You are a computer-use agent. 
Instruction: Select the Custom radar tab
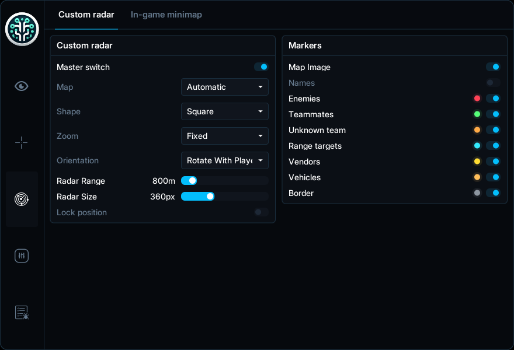(x=86, y=15)
